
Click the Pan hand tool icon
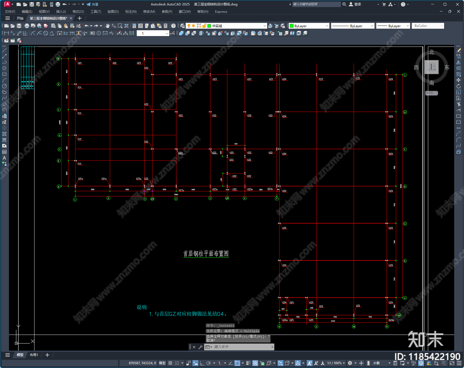(108, 26)
